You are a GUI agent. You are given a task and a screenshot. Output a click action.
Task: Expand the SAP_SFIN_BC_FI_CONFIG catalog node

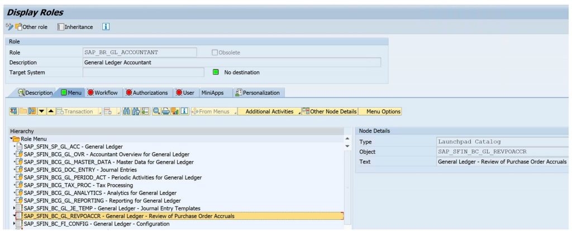14,223
